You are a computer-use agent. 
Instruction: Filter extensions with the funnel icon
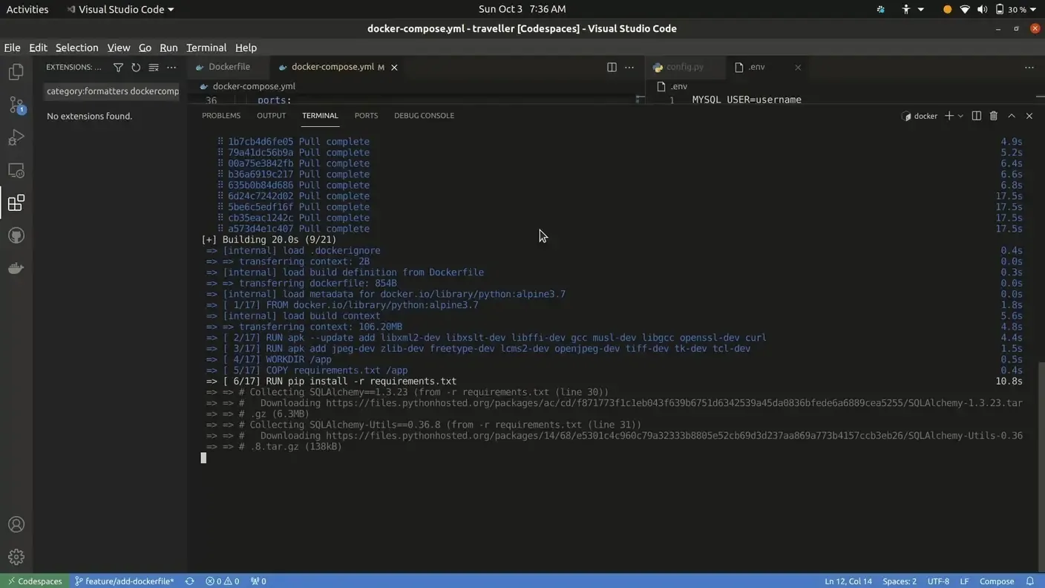tap(118, 67)
